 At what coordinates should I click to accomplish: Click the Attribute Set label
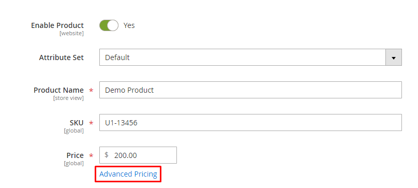(x=62, y=57)
